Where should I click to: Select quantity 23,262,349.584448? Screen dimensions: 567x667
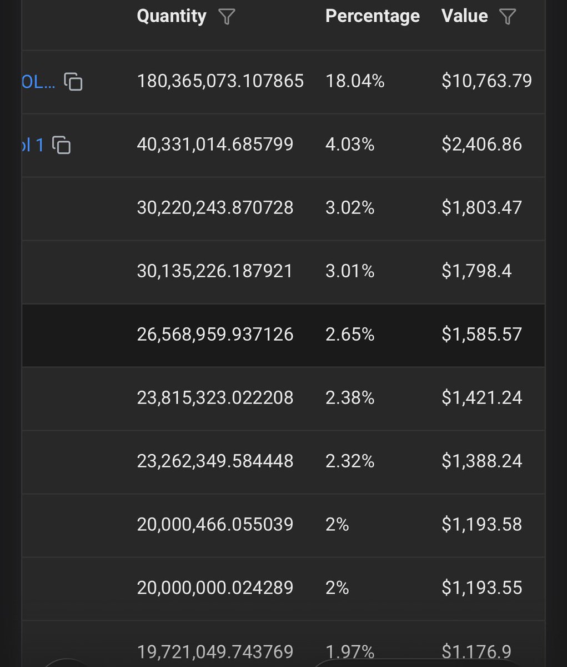click(215, 461)
